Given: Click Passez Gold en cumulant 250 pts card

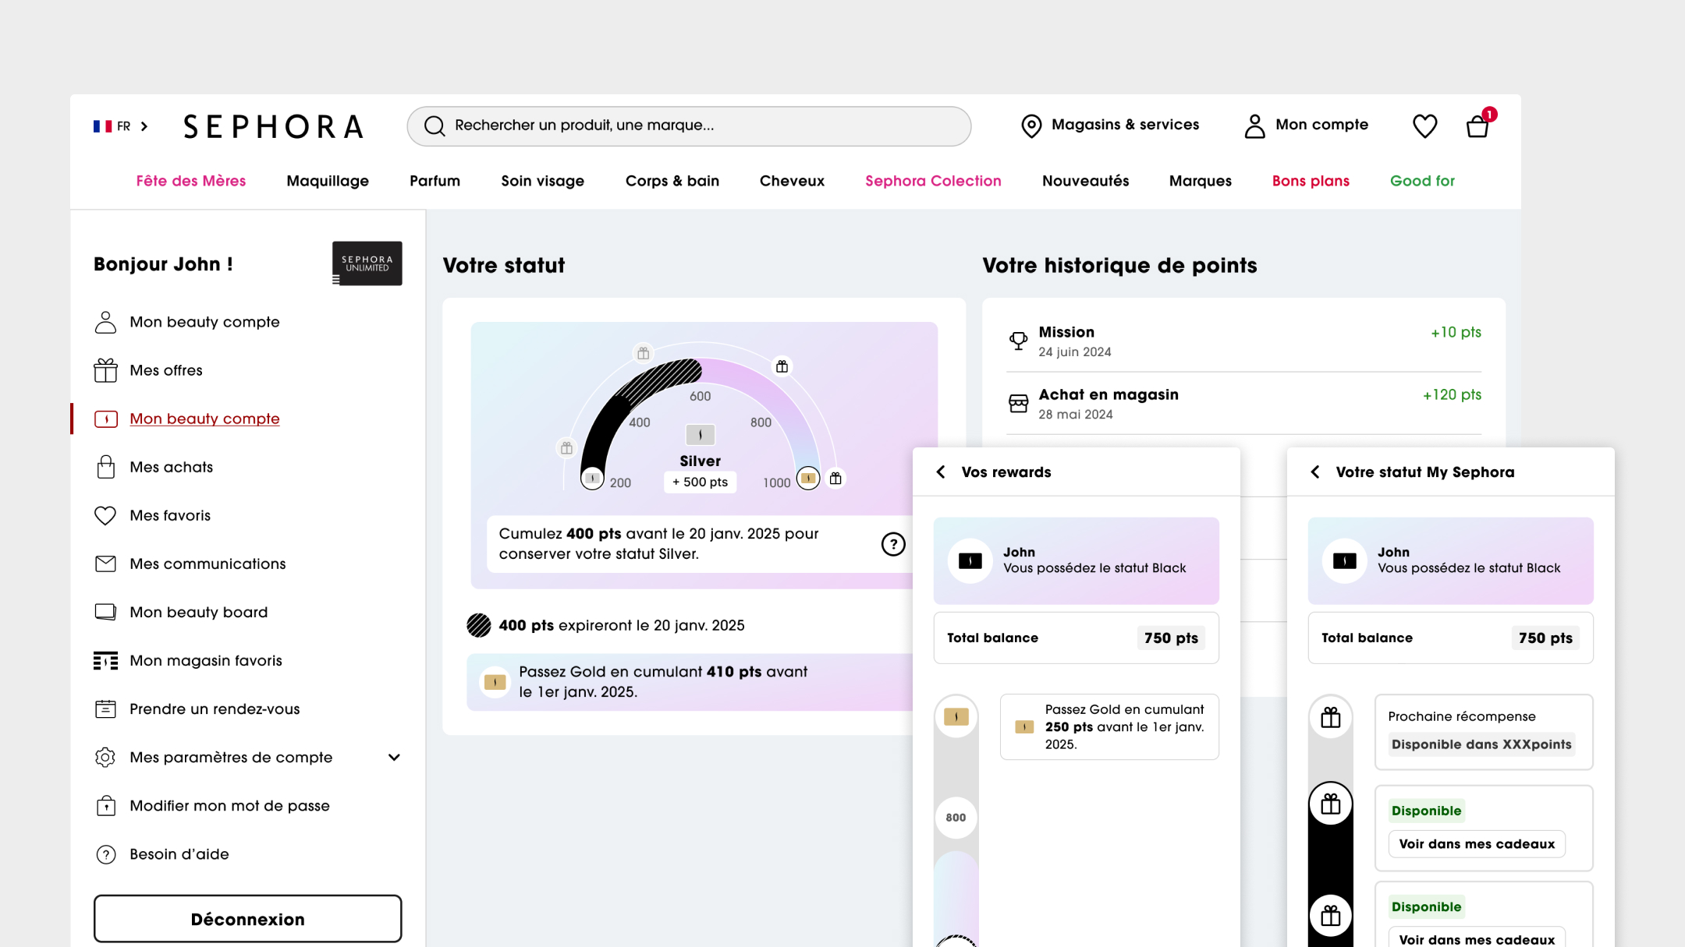Looking at the screenshot, I should coord(1109,726).
